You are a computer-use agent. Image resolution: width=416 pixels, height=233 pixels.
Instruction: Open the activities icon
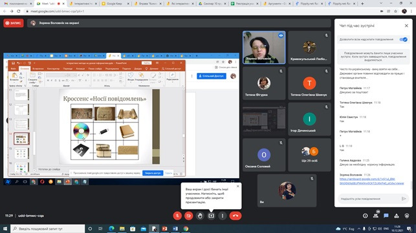point(397,216)
